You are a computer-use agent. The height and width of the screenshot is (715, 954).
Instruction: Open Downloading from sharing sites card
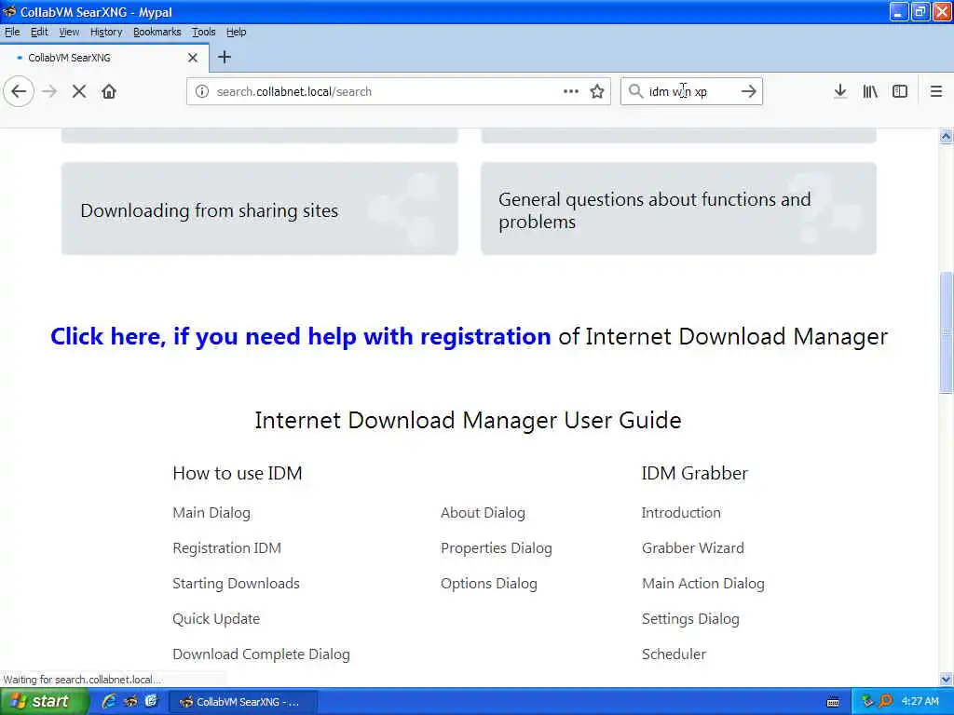(x=259, y=209)
